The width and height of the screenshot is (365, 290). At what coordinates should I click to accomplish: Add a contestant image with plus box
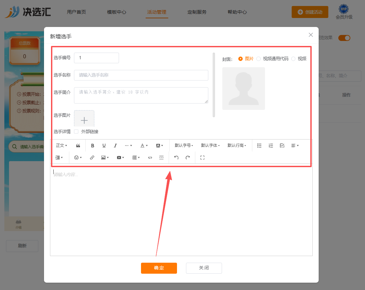click(84, 119)
